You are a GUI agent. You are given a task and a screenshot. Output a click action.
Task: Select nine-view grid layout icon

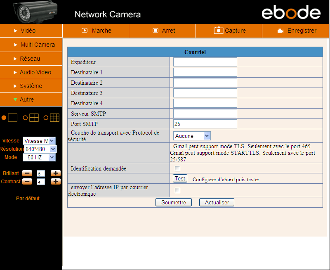[x=54, y=118]
